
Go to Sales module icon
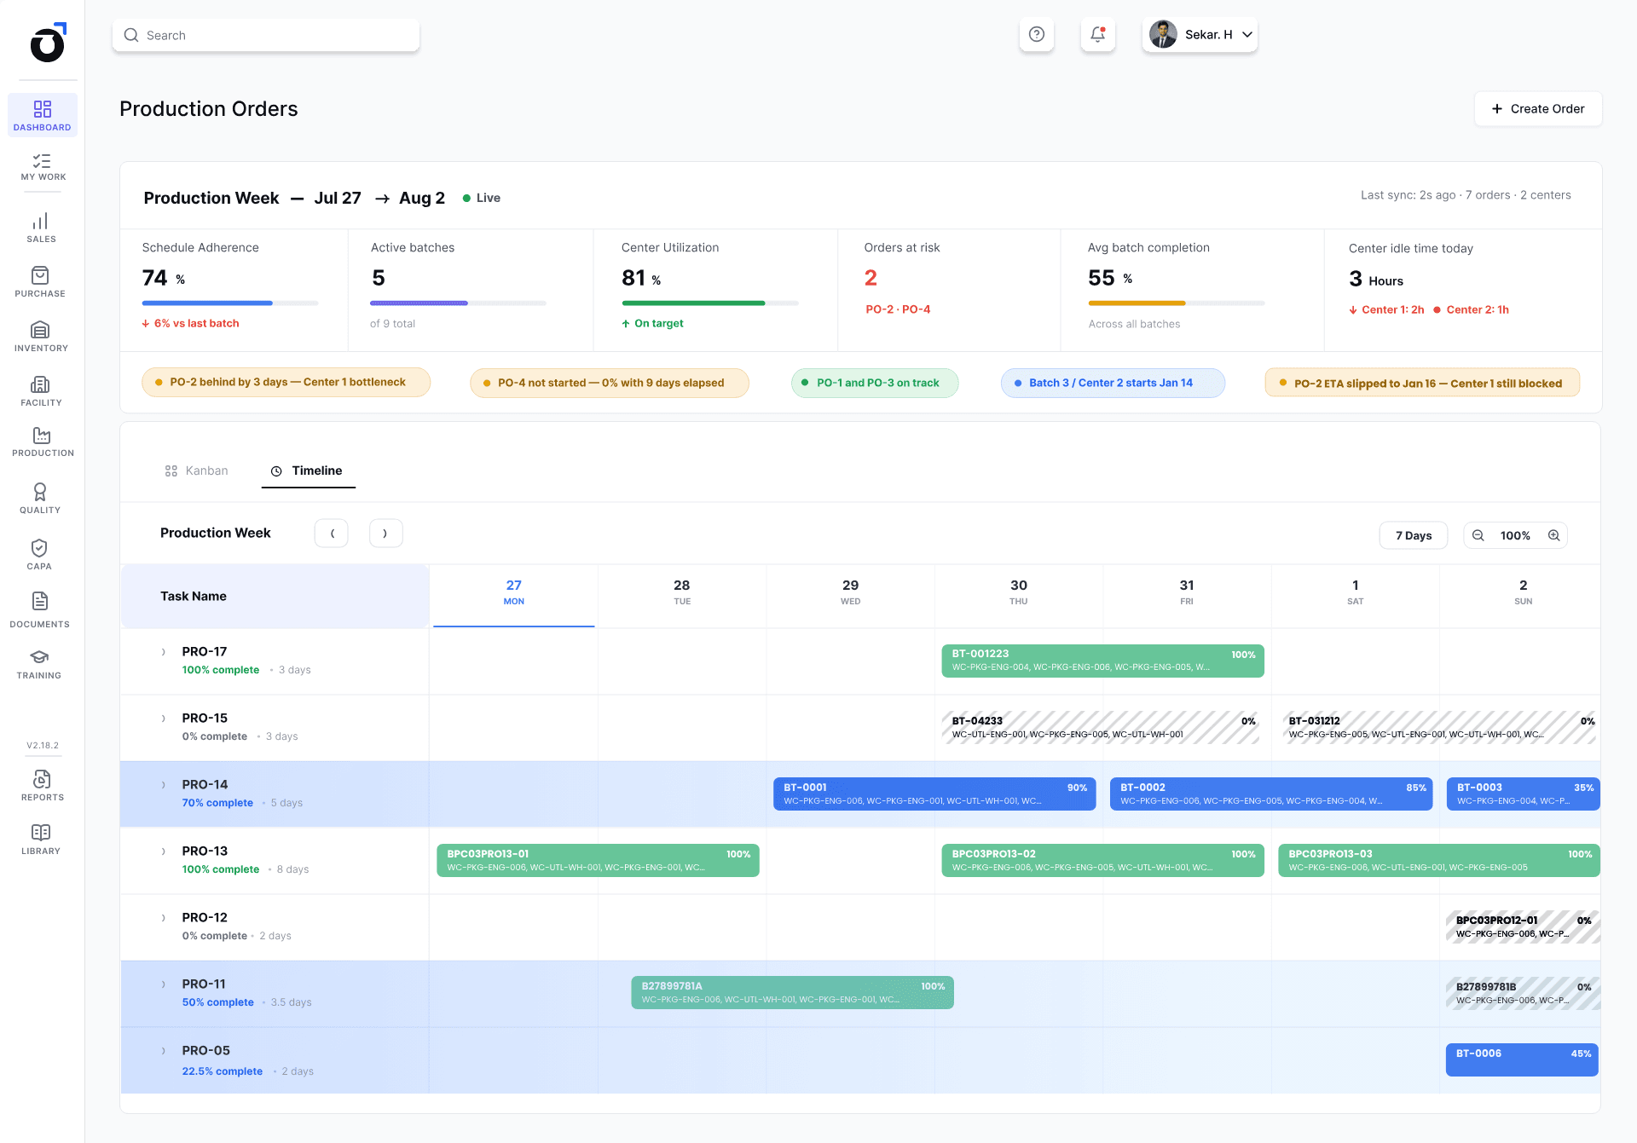click(41, 228)
